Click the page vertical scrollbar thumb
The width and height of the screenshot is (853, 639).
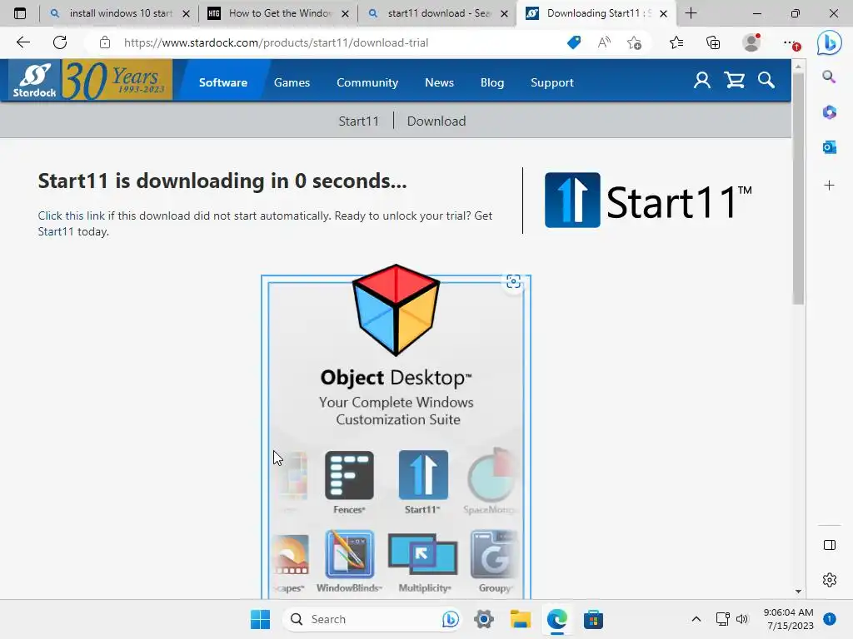[798, 189]
